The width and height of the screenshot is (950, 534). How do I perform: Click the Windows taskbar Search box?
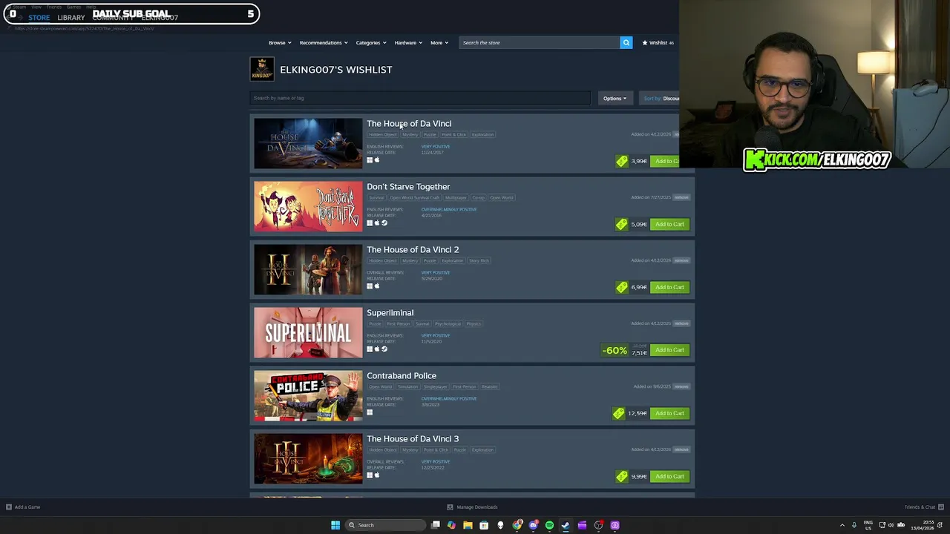pyautogui.click(x=386, y=525)
